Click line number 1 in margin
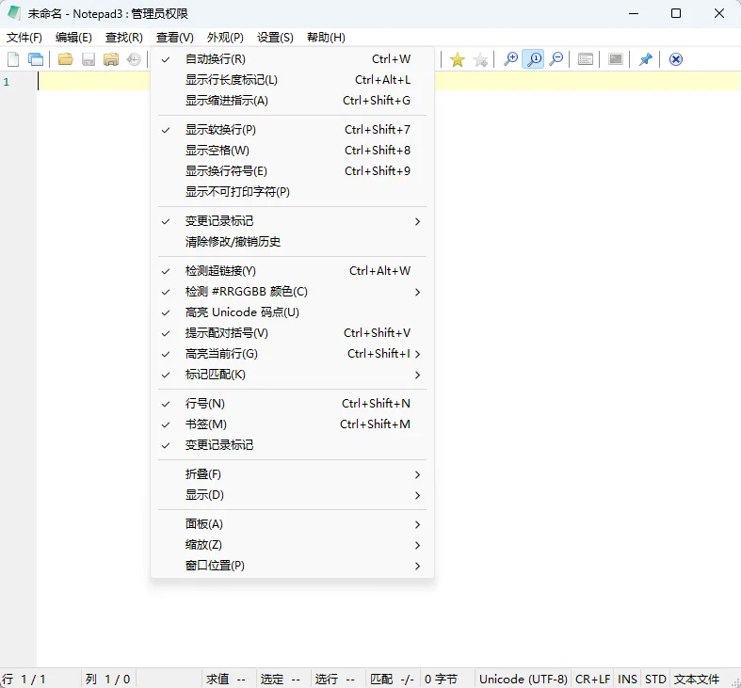Viewport: 741px width, 688px height. coord(7,82)
